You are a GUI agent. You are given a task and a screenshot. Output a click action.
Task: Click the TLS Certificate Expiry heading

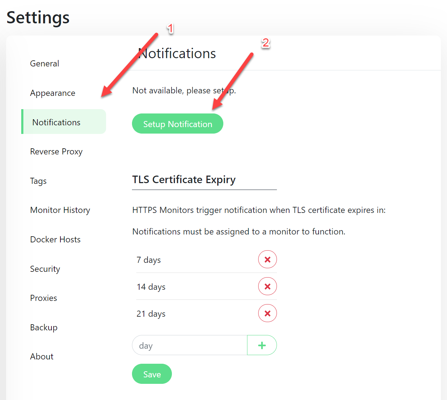(x=184, y=180)
